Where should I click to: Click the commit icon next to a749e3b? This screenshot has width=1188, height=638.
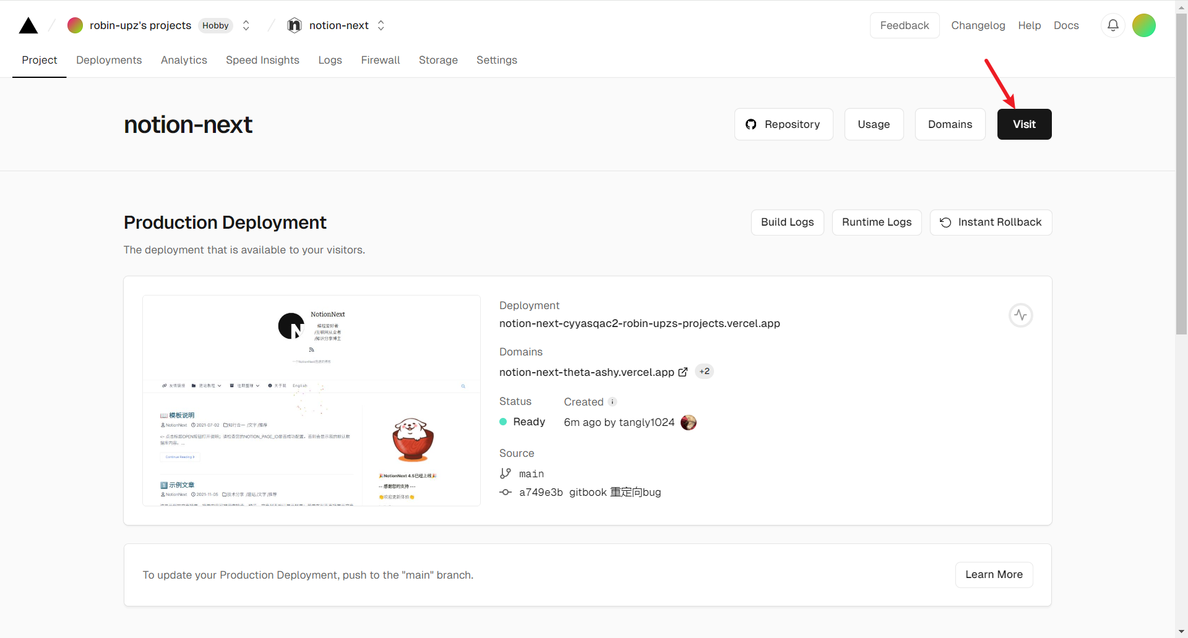[x=506, y=492]
